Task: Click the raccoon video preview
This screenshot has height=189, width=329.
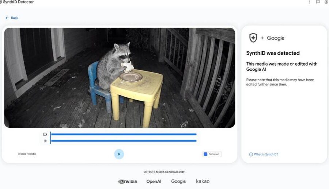Action: [x=120, y=78]
